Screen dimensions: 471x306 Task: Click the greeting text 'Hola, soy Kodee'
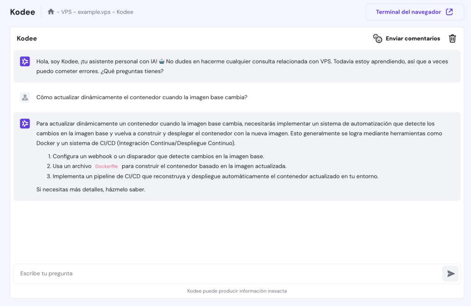tap(57, 62)
